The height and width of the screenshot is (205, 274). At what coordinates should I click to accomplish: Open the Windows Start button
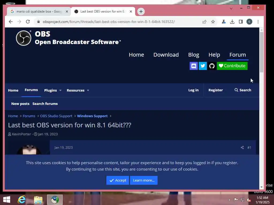point(7,200)
